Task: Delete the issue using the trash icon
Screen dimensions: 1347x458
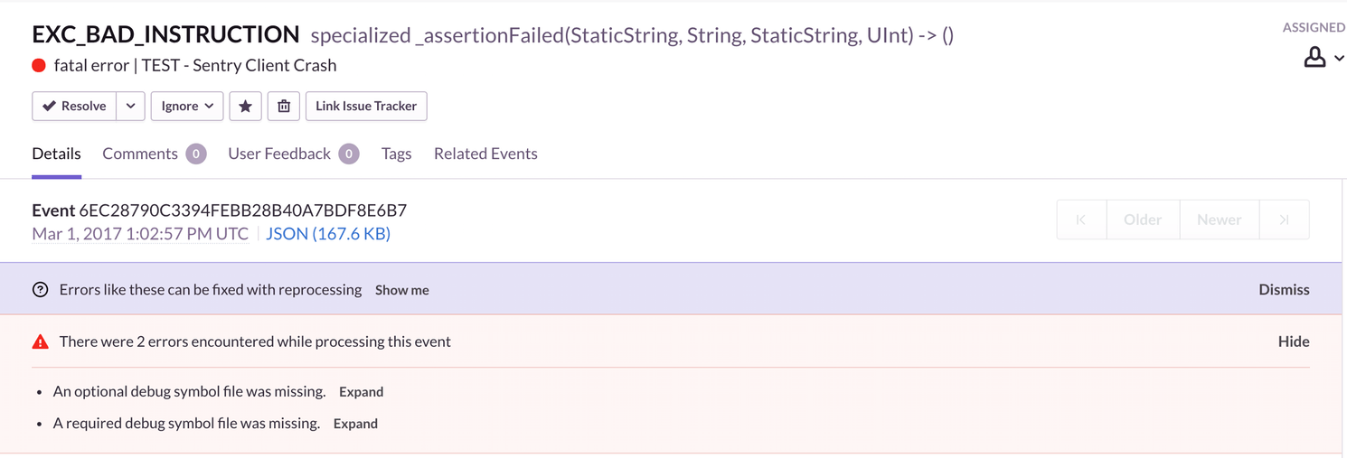Action: [284, 107]
